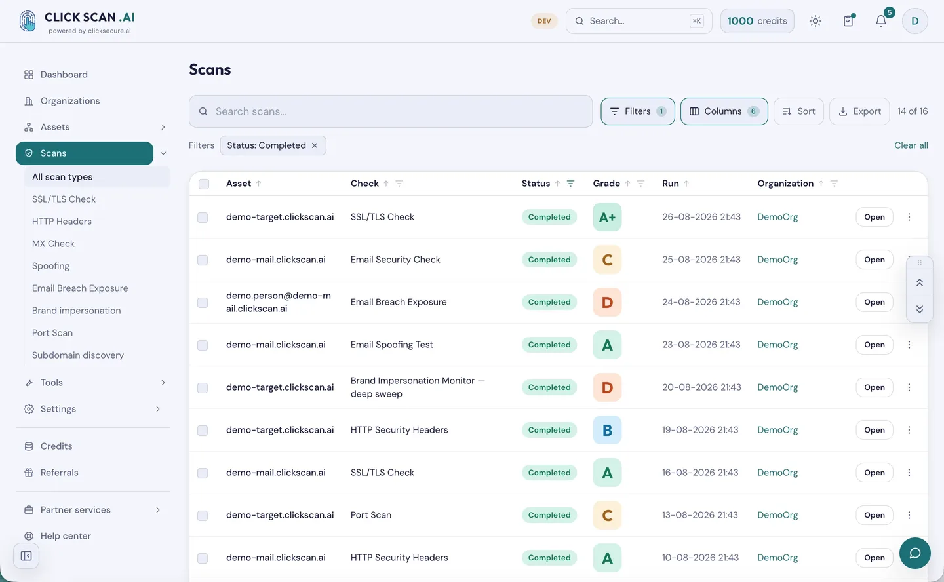Check the 16-08-2026 SSL/TLS Check row
This screenshot has height=582, width=944.
[x=203, y=473]
